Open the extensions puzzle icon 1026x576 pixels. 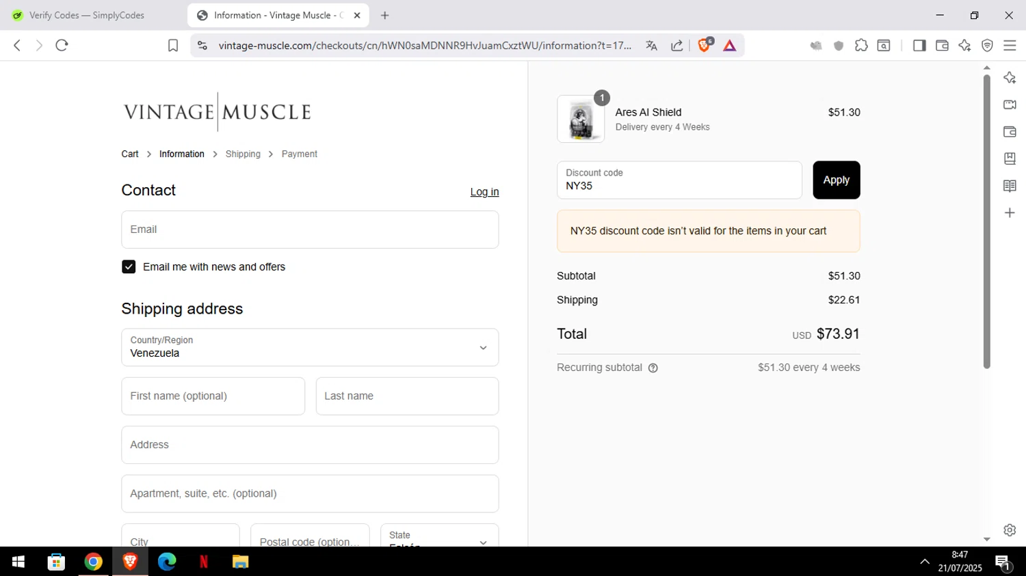[861, 45]
